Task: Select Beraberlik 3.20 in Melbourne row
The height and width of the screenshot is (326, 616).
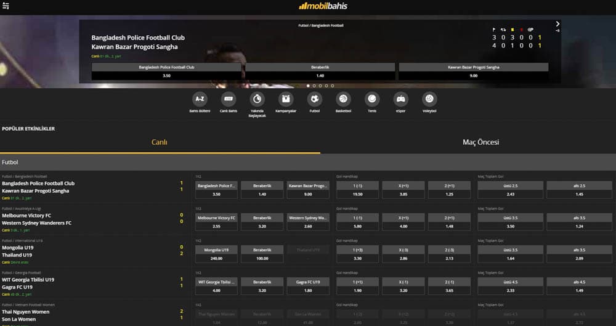Action: click(262, 222)
